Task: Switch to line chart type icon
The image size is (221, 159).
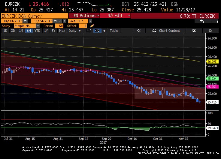Action: (x=89, y=31)
